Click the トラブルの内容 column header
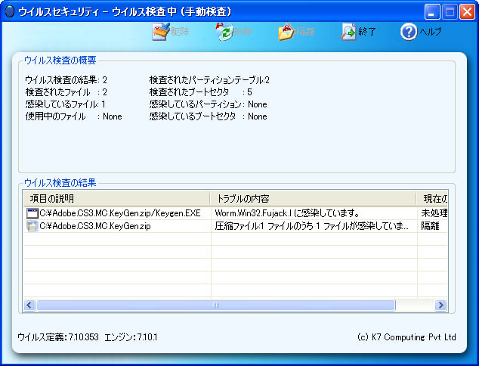This screenshot has width=479, height=366. [313, 199]
